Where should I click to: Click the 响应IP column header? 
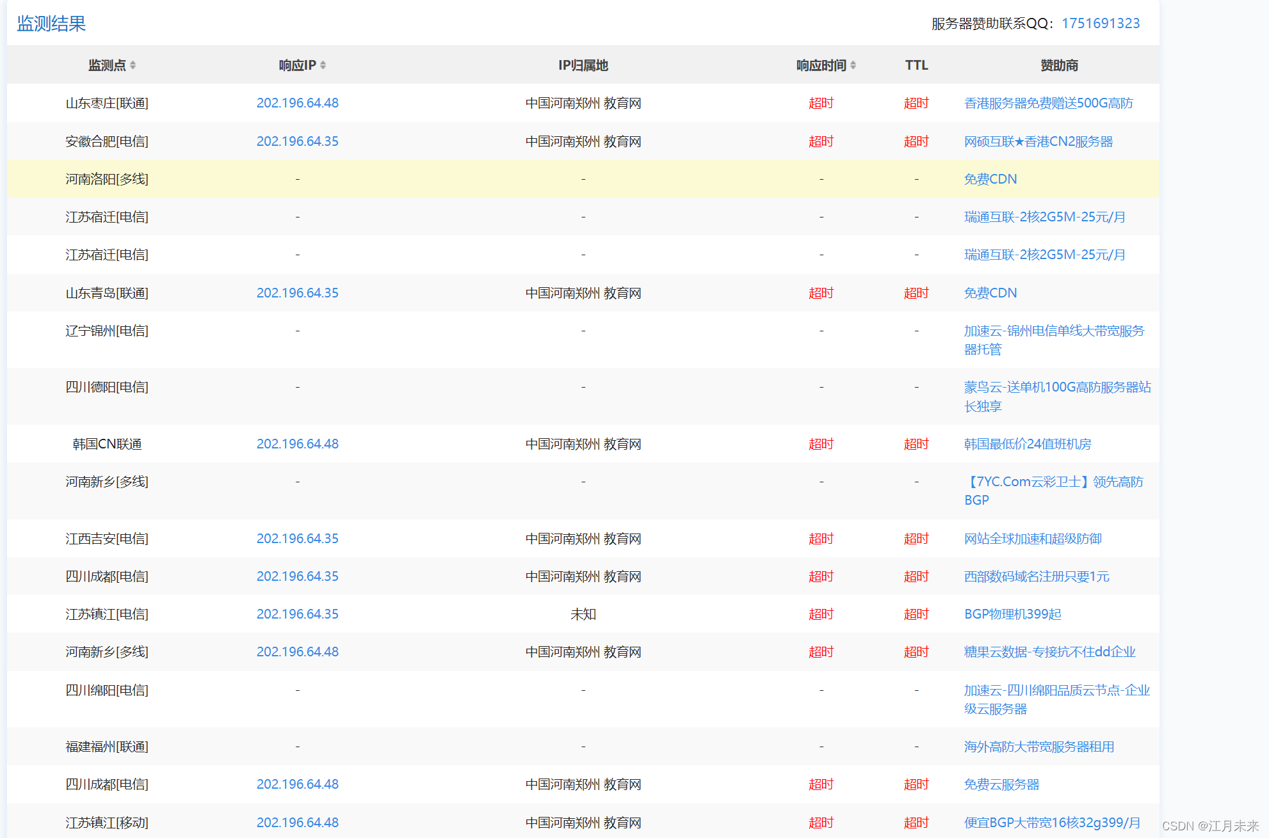pyautogui.click(x=297, y=65)
